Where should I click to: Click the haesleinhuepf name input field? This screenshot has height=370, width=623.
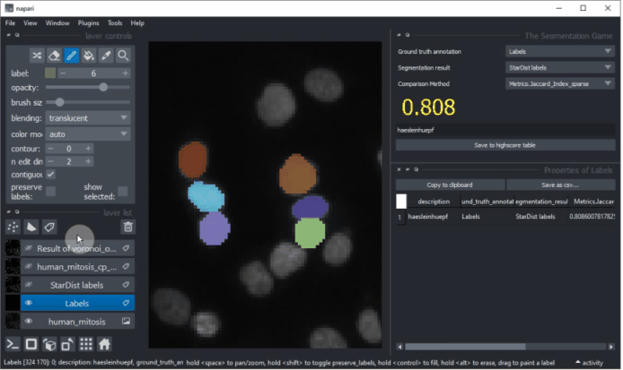505,130
